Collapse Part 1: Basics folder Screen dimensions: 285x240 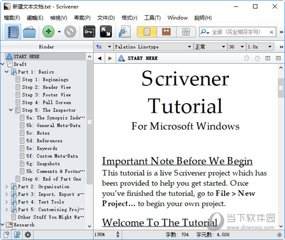coord(7,72)
